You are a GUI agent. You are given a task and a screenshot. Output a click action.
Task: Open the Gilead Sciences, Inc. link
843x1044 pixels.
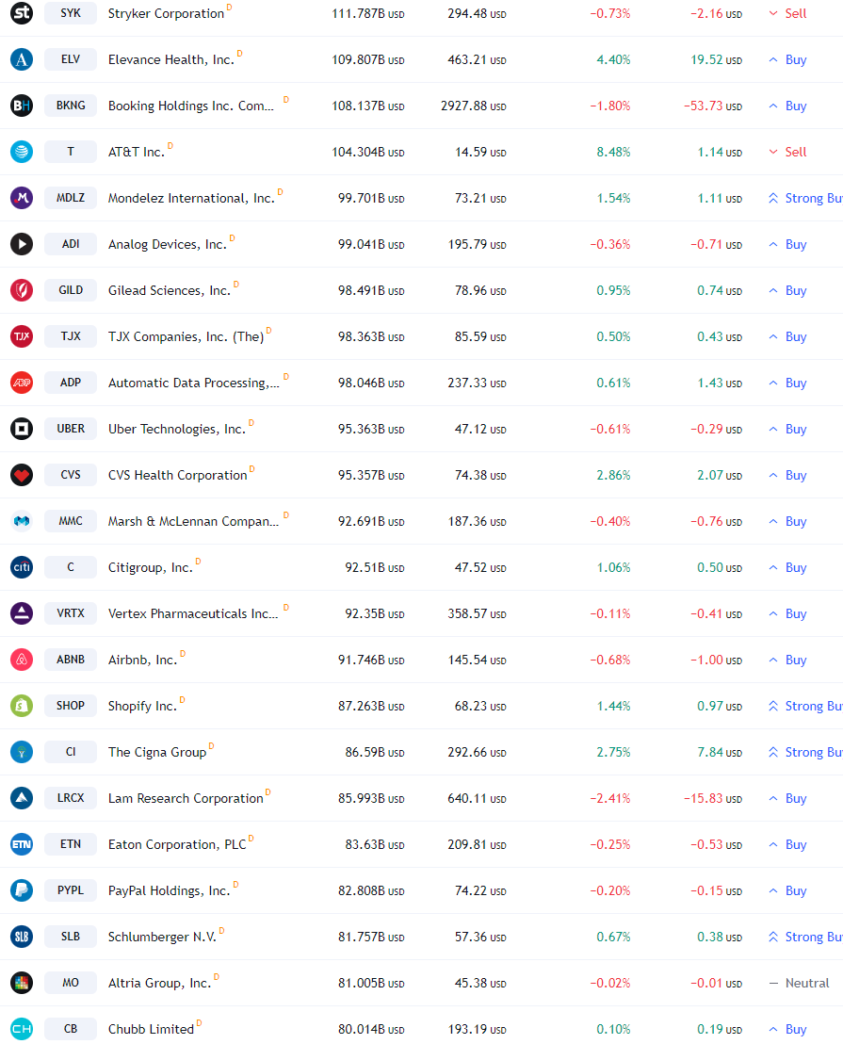(169, 290)
